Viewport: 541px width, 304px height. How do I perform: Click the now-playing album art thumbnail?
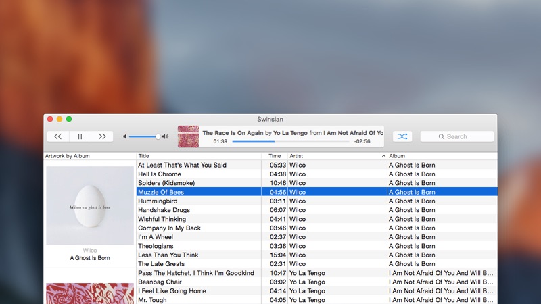pos(189,136)
